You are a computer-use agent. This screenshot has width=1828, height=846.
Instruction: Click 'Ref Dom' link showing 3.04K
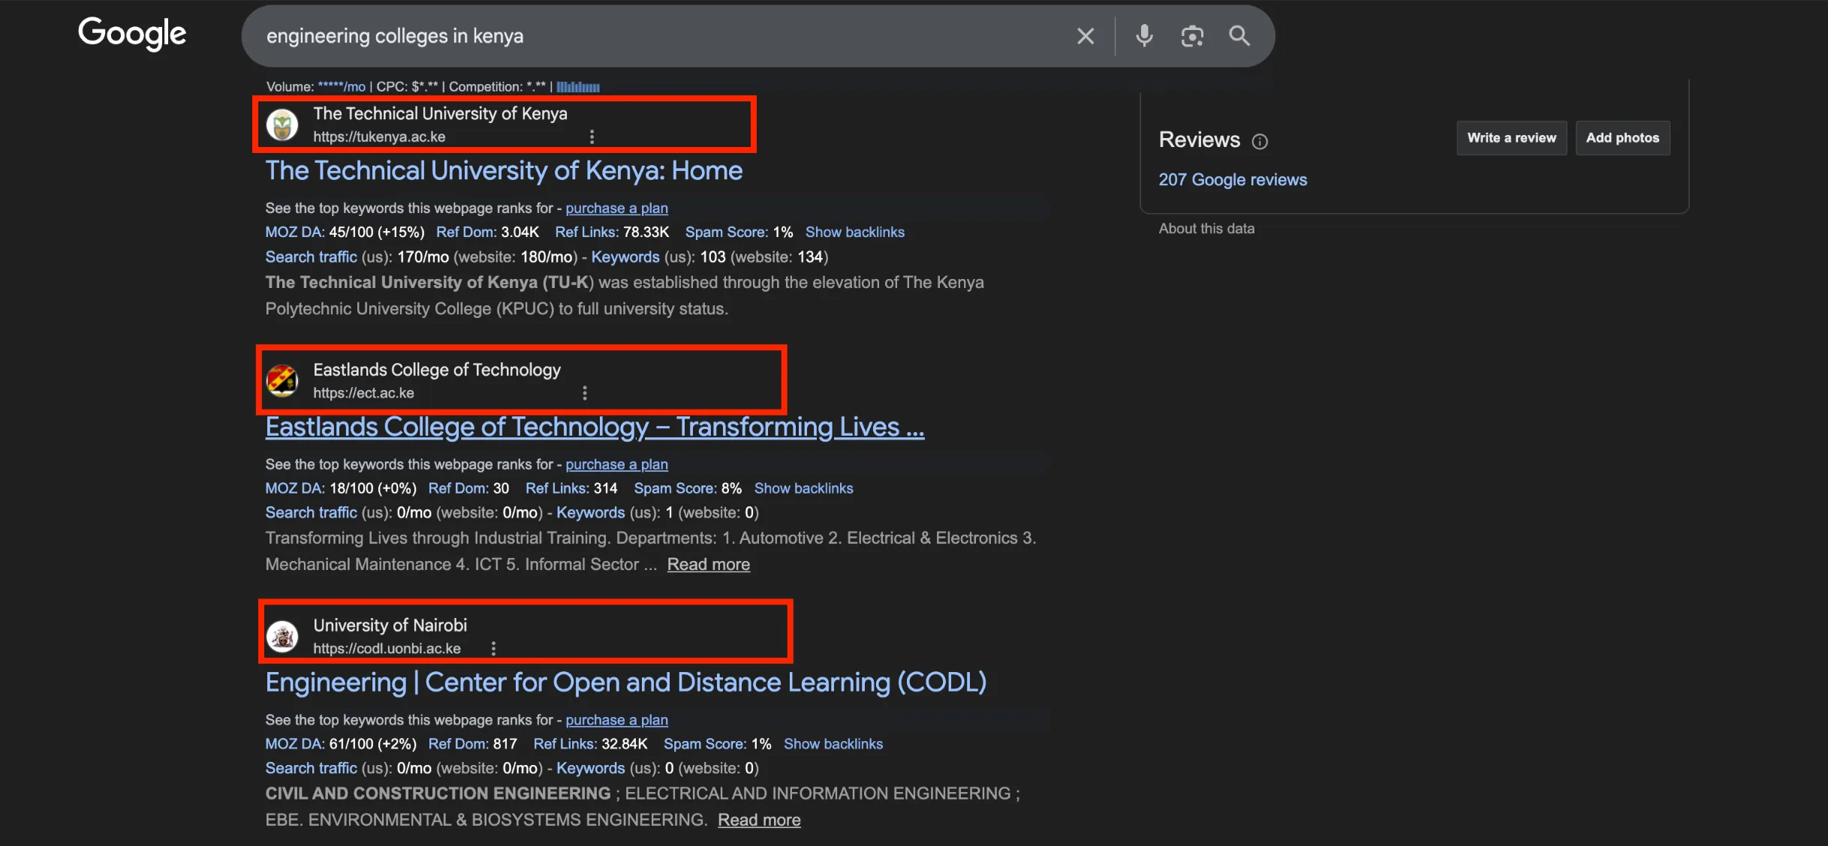click(466, 232)
